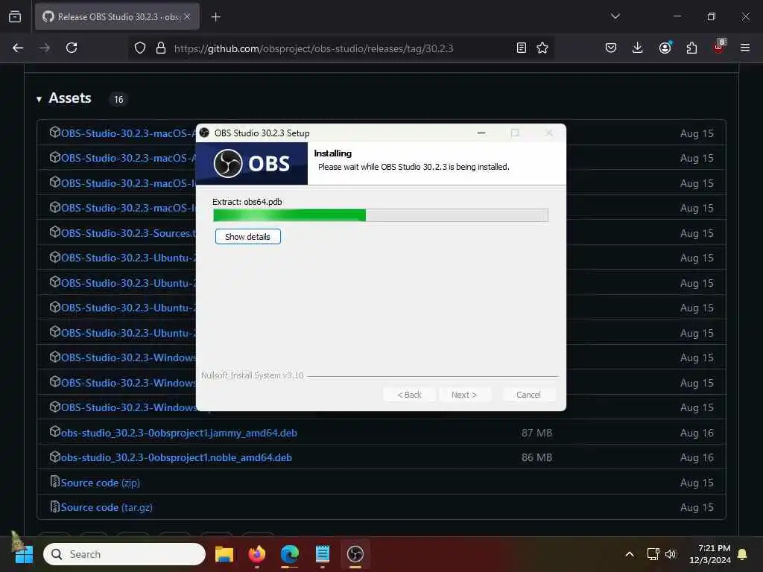Viewport: 763px width, 572px height.
Task: Close the Release OBS Studio tab
Action: (x=187, y=16)
